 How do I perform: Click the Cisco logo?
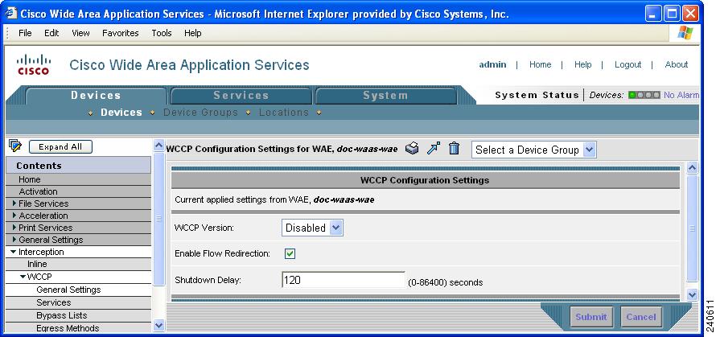tap(33, 64)
